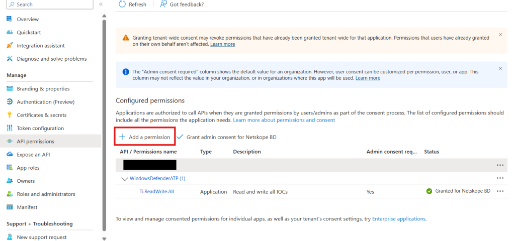Viewport: 515px width, 241px height.
Task: Open Expose an API menu item
Action: click(x=34, y=155)
